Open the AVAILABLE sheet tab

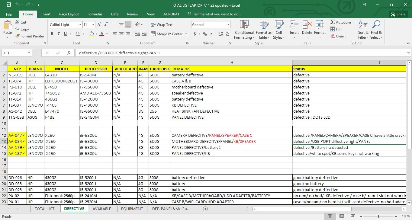click(102, 209)
